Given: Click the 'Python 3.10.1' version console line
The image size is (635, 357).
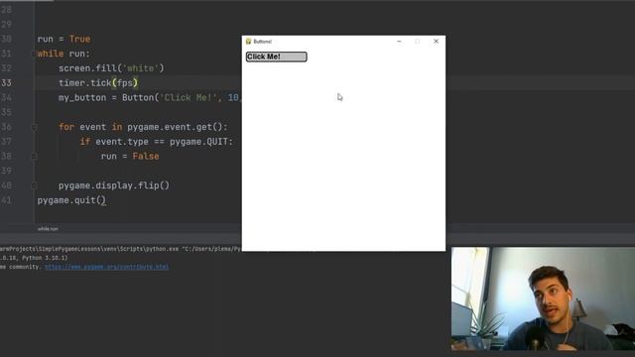Looking at the screenshot, I should pos(34,258).
